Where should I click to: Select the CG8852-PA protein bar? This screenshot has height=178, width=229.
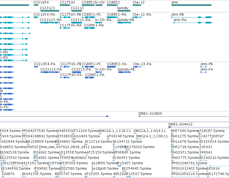(x=112, y=67)
